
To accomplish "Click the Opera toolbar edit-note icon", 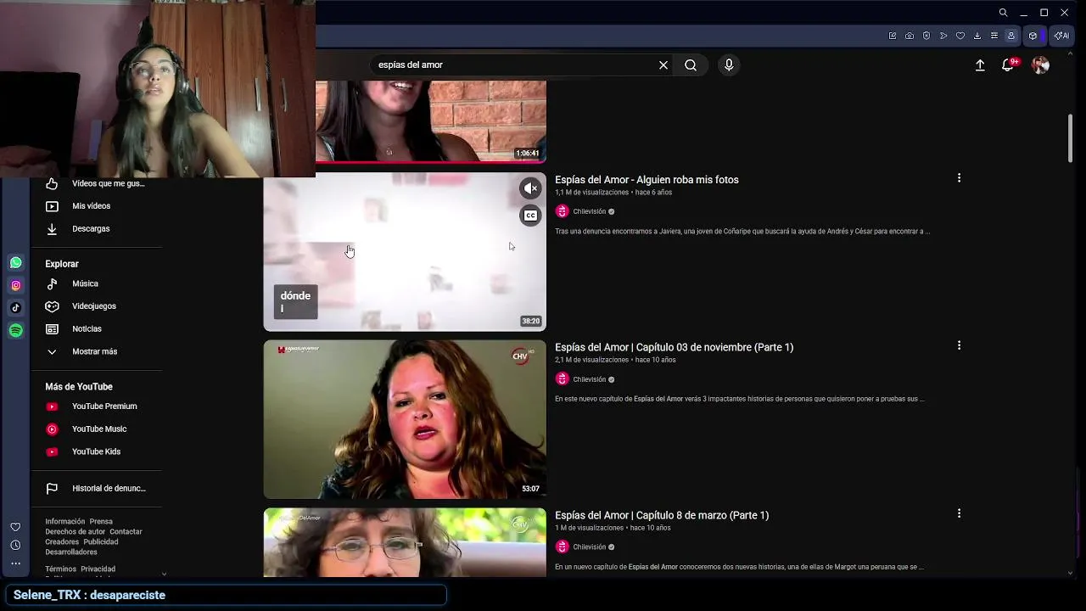I will point(893,36).
